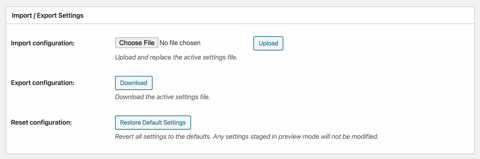Click the "Download the active settings file" description
This screenshot has width=480, height=159.
click(162, 97)
